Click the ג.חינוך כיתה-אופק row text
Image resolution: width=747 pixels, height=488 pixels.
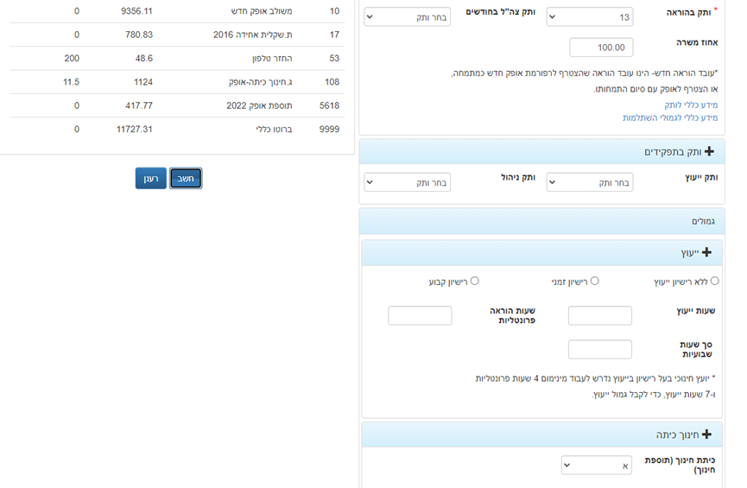click(x=261, y=82)
